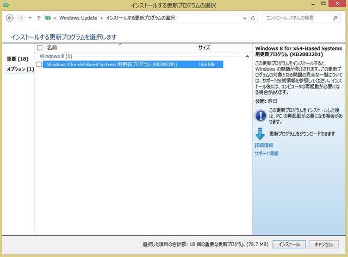Select the オプション (1) tab
Viewport: 348px width, 257px height.
20,69
